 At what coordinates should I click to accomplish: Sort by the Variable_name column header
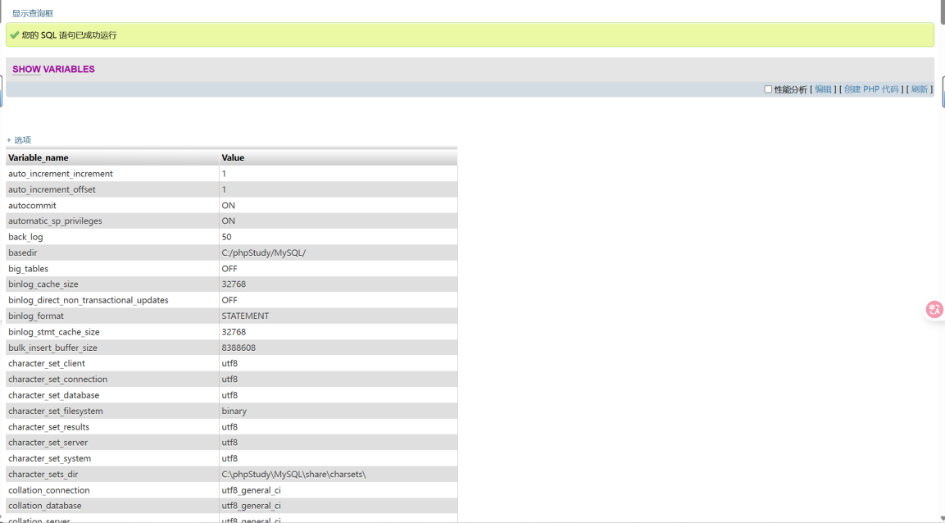click(x=39, y=157)
